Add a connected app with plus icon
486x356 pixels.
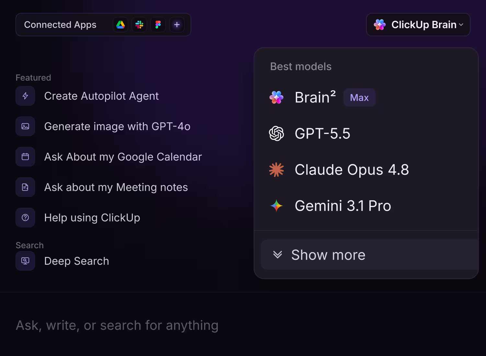click(177, 25)
